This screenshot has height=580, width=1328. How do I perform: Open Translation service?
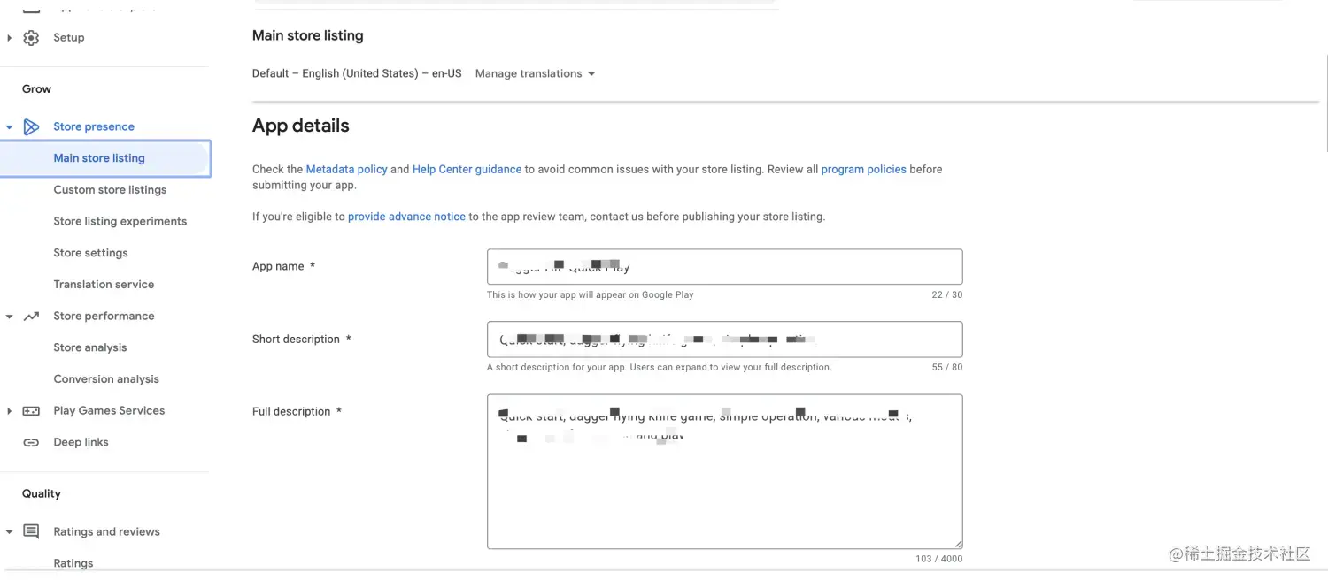click(104, 285)
